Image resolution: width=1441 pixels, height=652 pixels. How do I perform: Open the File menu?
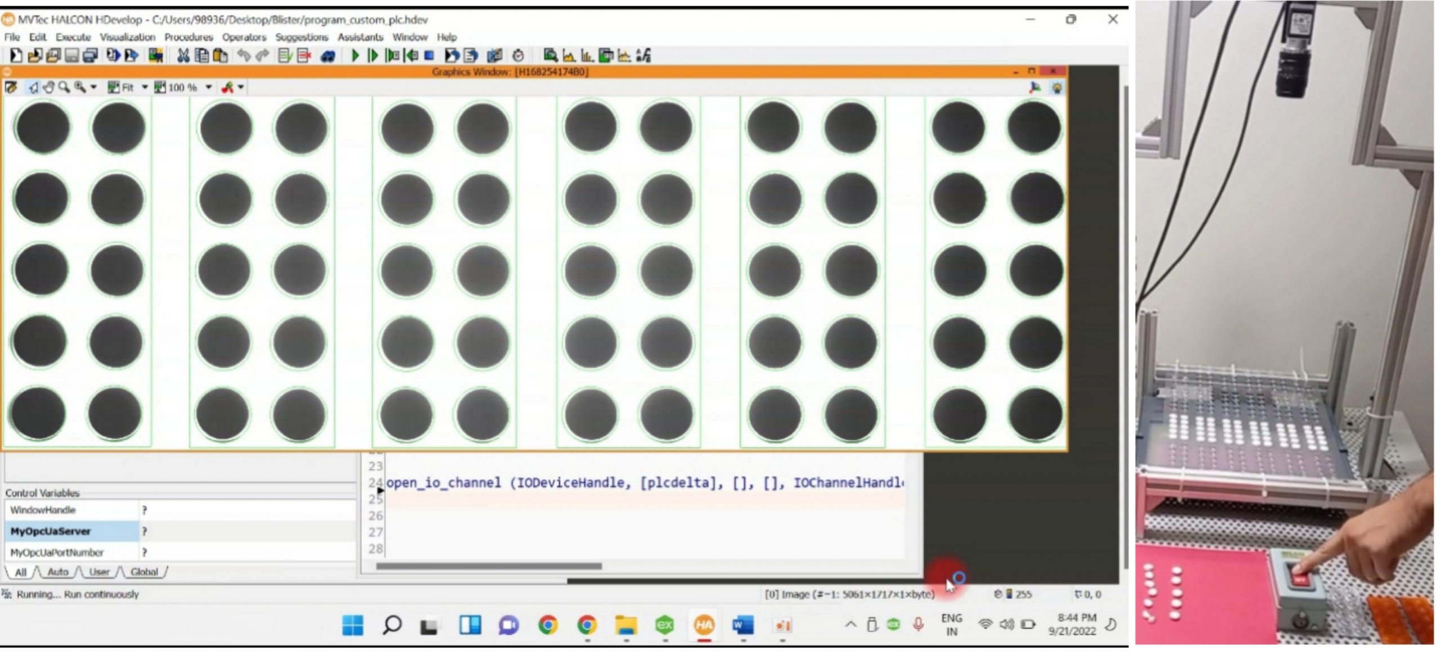point(12,37)
